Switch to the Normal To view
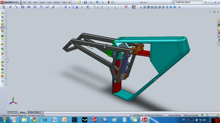 [141, 7]
